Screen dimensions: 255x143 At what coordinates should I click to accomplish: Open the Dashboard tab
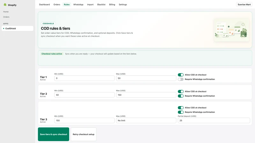(x=44, y=4)
